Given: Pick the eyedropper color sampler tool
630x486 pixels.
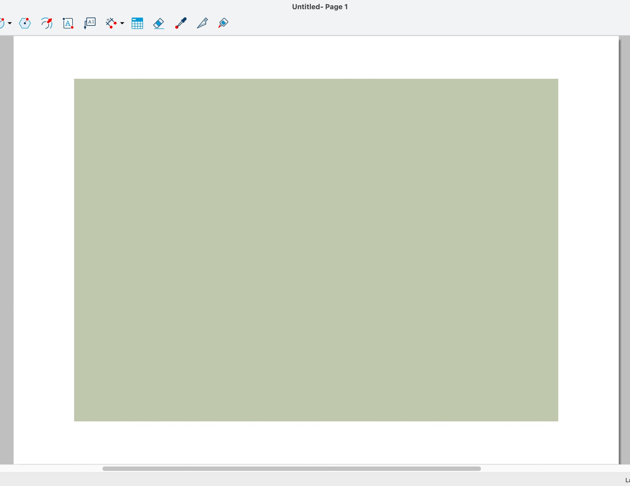Looking at the screenshot, I should 181,23.
